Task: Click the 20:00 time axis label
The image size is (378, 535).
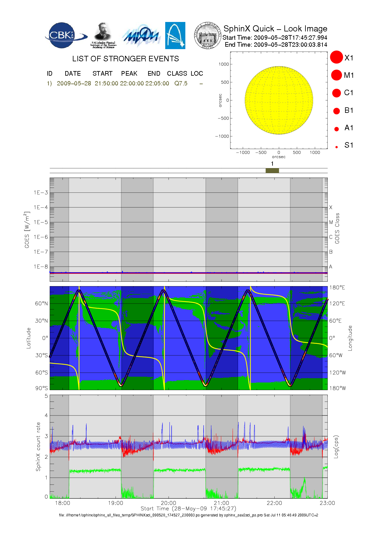Action: (168, 503)
